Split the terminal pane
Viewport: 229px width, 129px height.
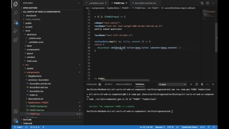coord(196,84)
